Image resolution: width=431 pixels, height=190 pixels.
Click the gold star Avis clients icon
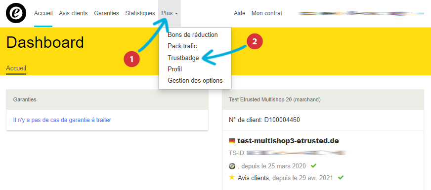click(232, 178)
